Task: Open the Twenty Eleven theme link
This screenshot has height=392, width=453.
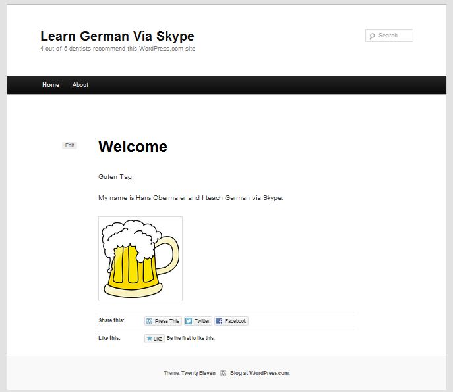Action: 198,373
